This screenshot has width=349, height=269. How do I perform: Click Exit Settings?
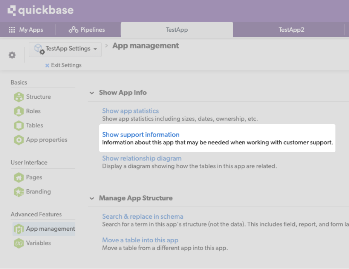(x=63, y=65)
